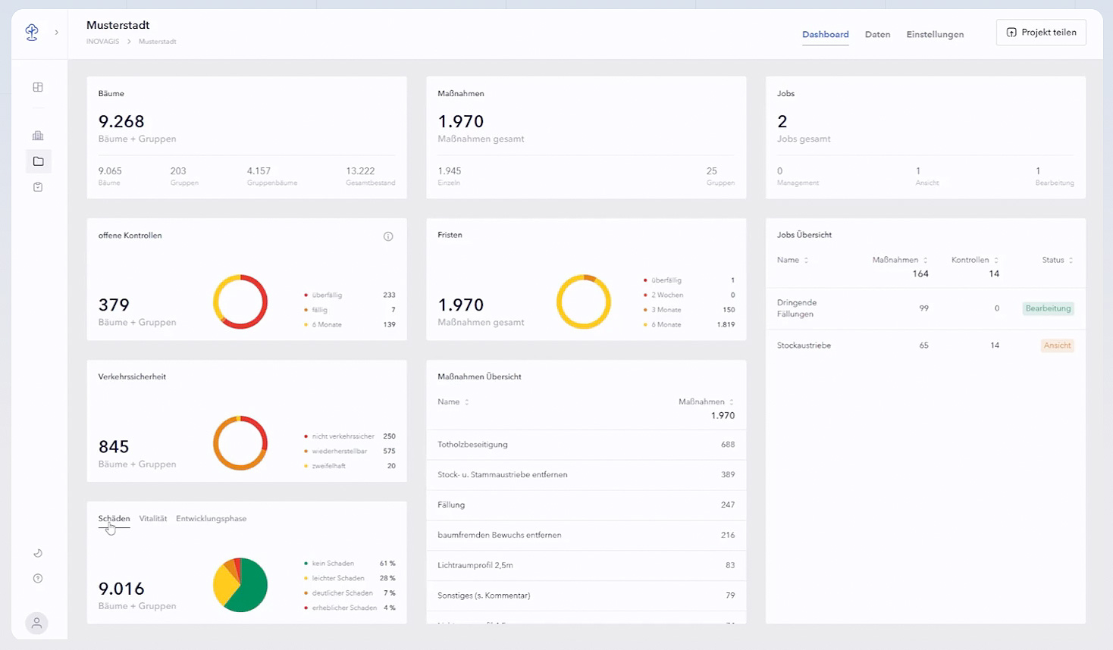Switch to the Einstellungen tab
Image resolution: width=1113 pixels, height=650 pixels.
pos(935,35)
